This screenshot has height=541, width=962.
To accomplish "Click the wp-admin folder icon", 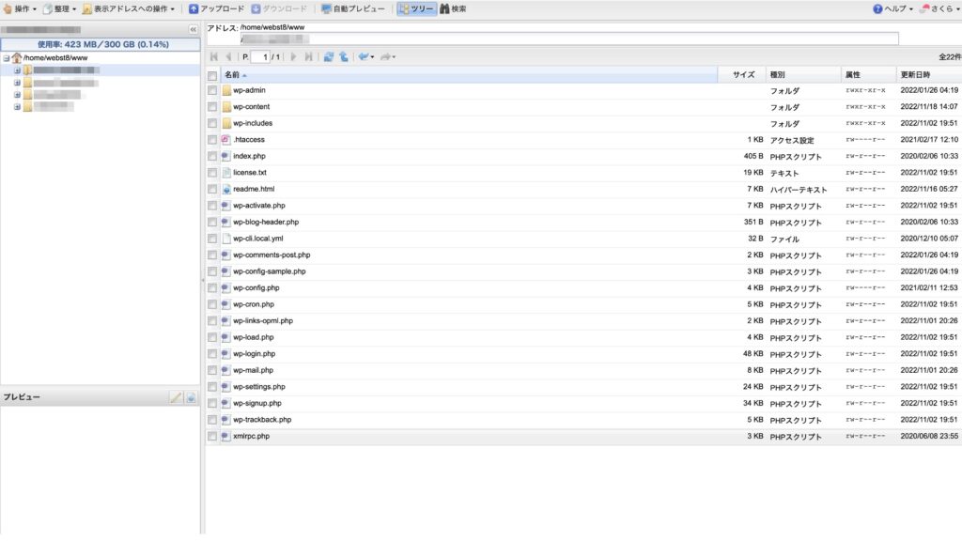I will pos(225,90).
